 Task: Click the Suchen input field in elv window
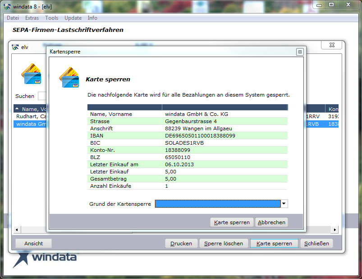click(42, 96)
